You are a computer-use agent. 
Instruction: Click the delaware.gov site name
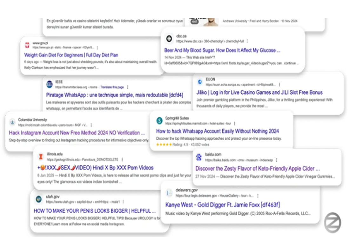pyautogui.click(x=186, y=190)
